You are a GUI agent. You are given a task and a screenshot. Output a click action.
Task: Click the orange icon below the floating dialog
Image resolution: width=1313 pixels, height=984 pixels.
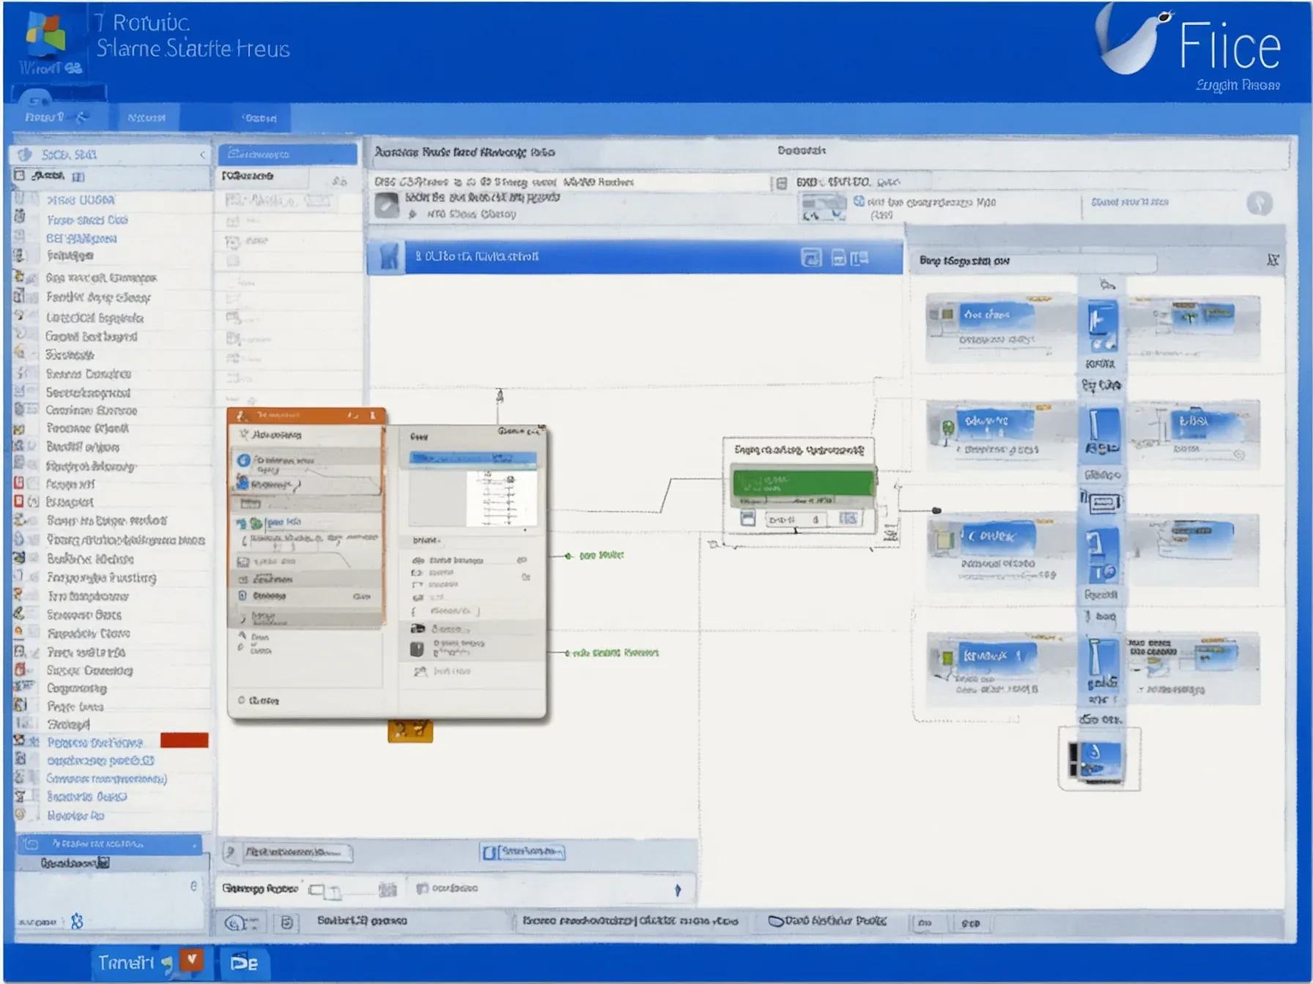[x=410, y=731]
